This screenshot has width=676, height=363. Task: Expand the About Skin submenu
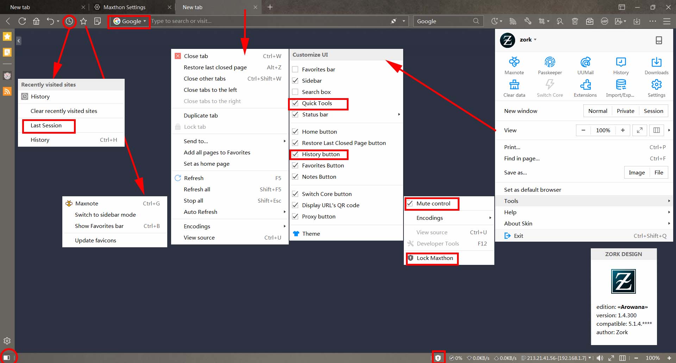584,223
